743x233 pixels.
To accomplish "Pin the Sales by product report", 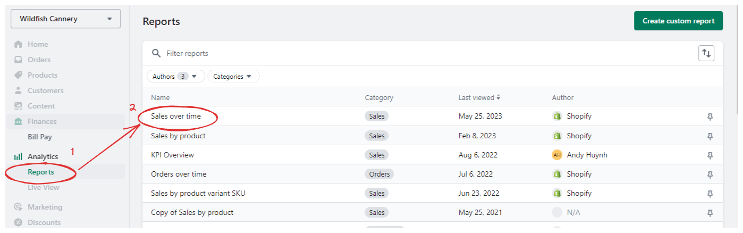I will [710, 136].
